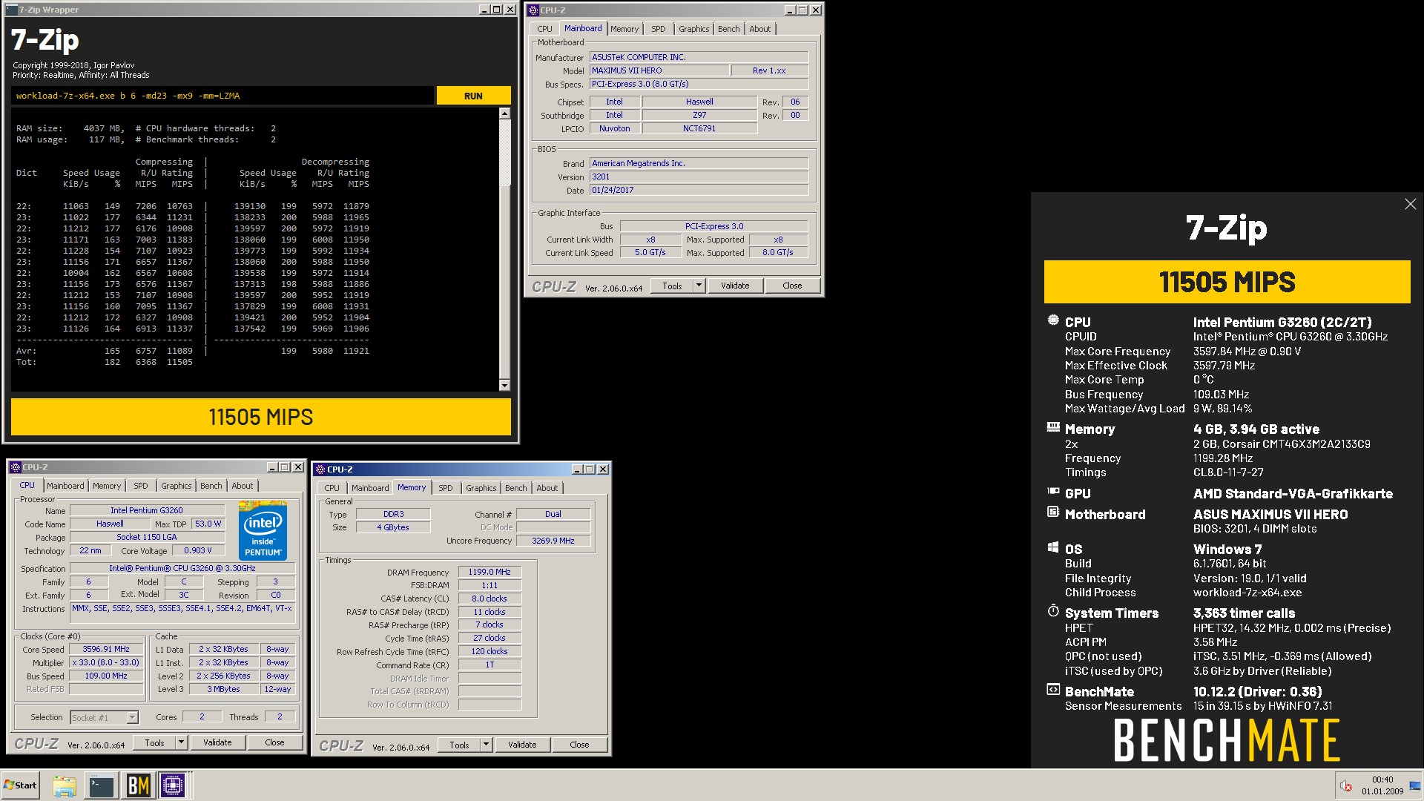Click the System Timers clock icon in BenchMate
The image size is (1424, 801).
pos(1053,610)
